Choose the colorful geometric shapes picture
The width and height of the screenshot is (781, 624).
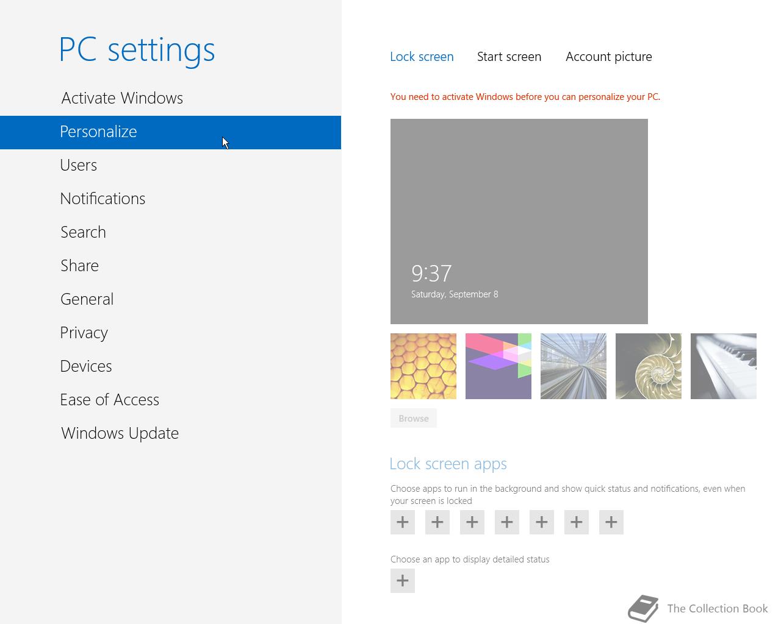498,366
